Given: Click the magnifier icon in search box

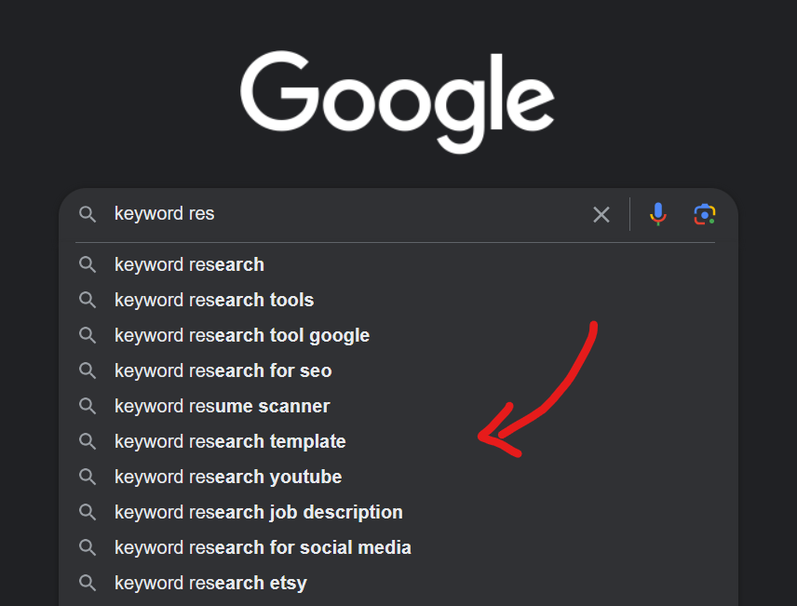Looking at the screenshot, I should (88, 214).
